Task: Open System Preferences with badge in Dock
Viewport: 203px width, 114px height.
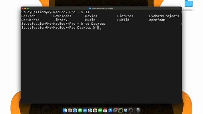Action: click(115, 111)
